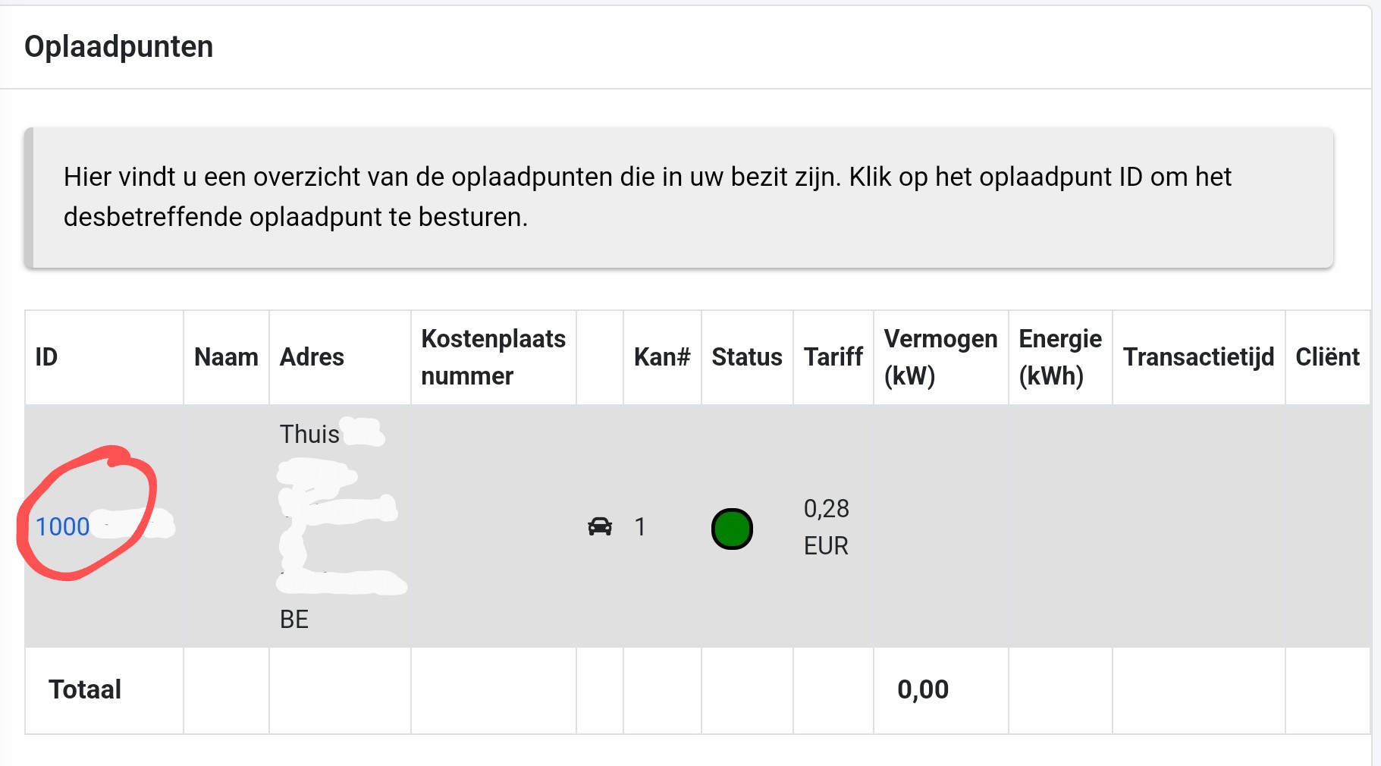Screen dimensions: 1381x766
Task: Click the car connector icon
Action: pyautogui.click(x=600, y=526)
